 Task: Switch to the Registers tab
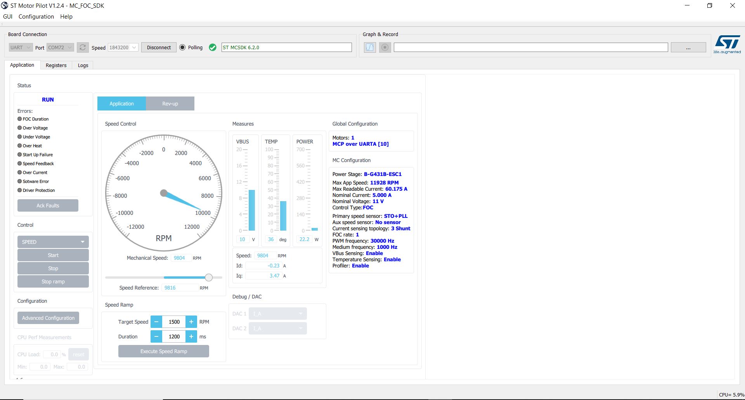pos(56,65)
